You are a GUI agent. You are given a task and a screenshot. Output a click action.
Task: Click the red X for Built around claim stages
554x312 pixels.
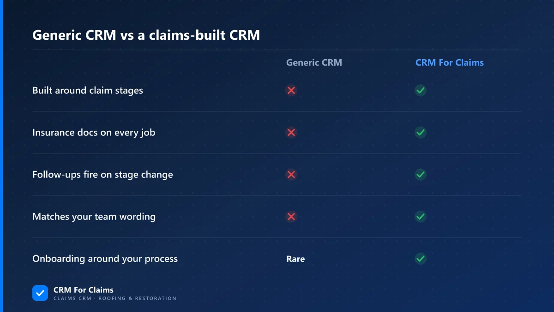pos(291,91)
